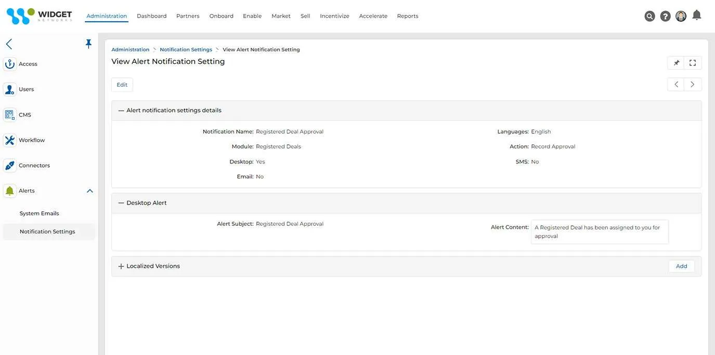The height and width of the screenshot is (355, 715).
Task: Open the notifications bell in header
Action: pyautogui.click(x=697, y=15)
